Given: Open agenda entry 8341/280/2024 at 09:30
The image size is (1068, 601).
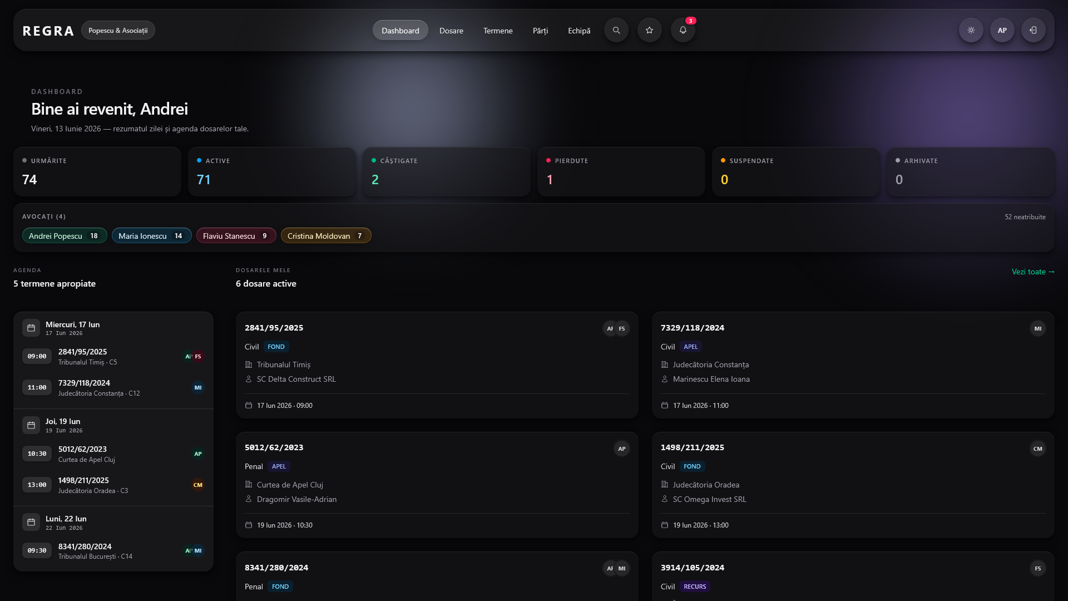Looking at the screenshot, I should coord(113,550).
